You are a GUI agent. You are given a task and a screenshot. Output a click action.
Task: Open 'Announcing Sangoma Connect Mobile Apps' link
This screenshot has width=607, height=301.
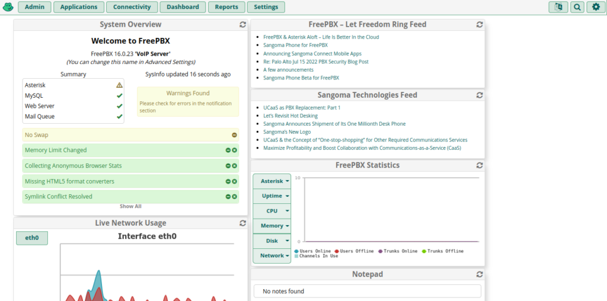(312, 53)
